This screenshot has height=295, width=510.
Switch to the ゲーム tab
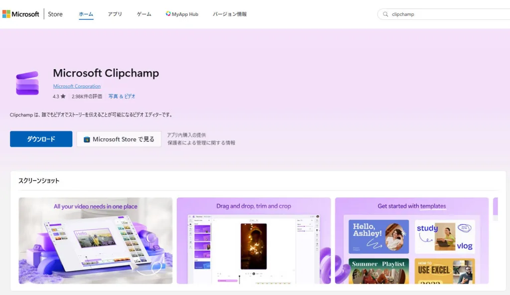coord(143,14)
